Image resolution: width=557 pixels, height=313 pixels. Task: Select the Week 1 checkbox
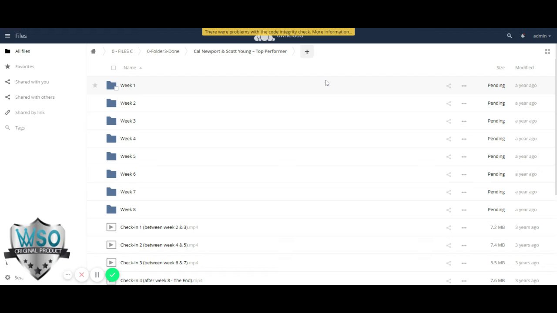pyautogui.click(x=116, y=88)
